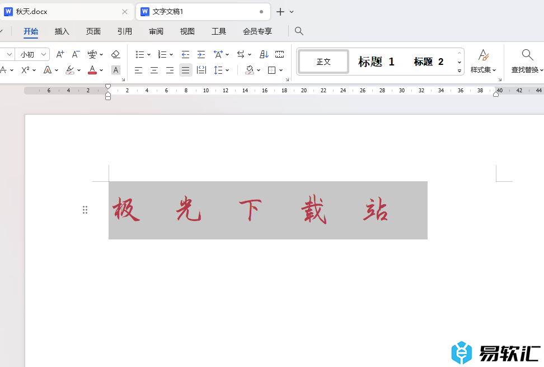Click the ribbon search magnifier icon

[299, 31]
